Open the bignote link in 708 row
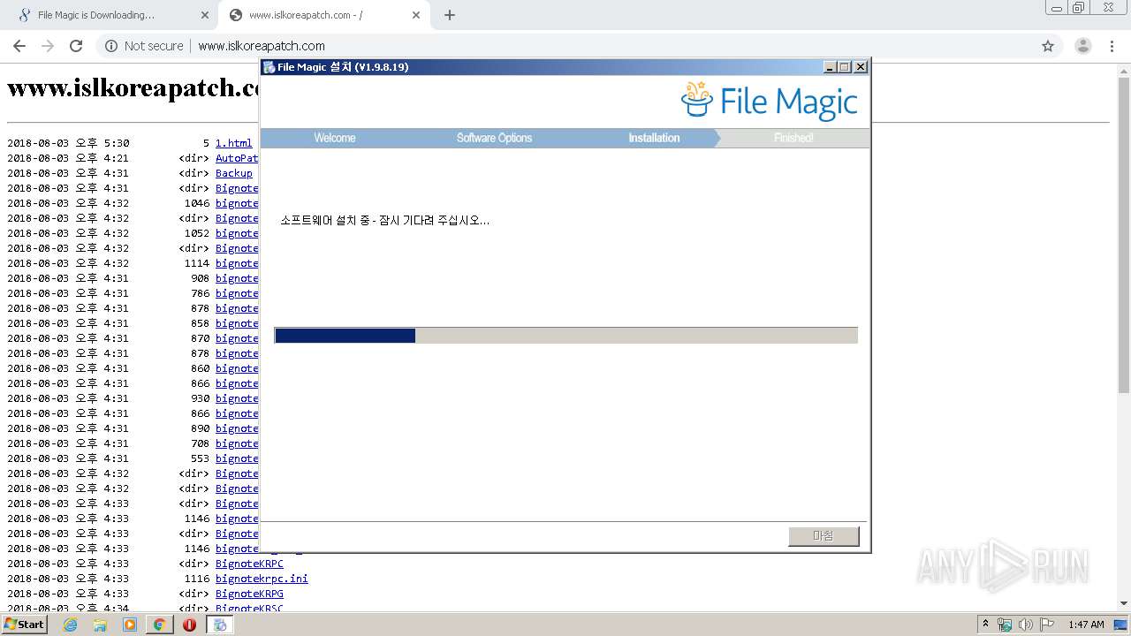Viewport: 1131px width, 636px height. 237,443
